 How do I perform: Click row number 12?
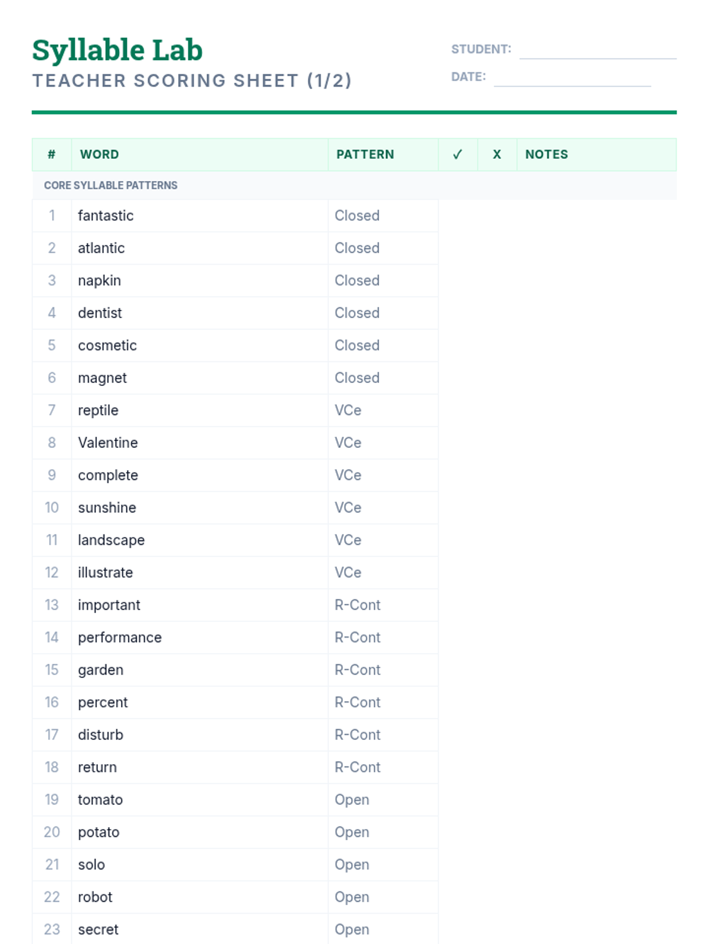click(52, 573)
